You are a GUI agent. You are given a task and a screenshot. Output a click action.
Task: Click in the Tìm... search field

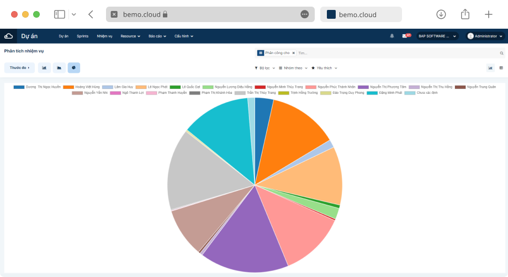(x=398, y=53)
